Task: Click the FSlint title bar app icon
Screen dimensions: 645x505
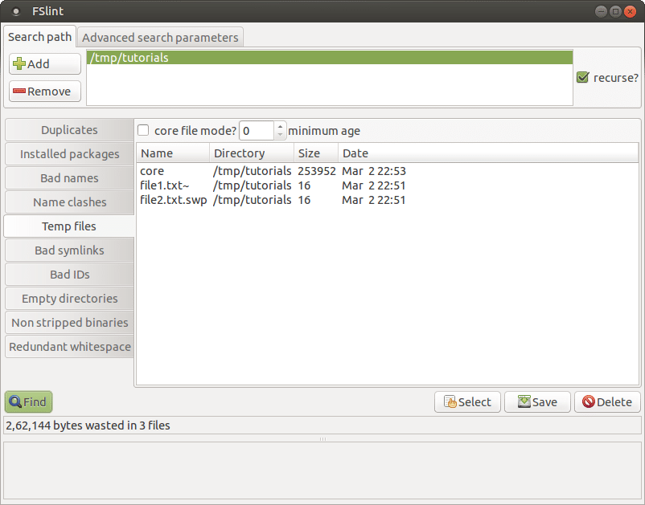Action: [x=16, y=11]
